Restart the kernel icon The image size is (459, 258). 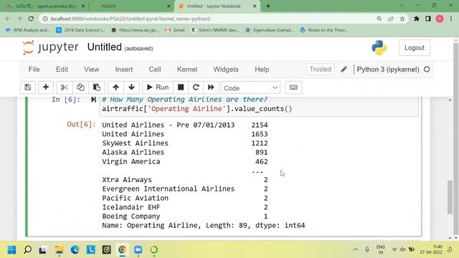click(x=196, y=87)
